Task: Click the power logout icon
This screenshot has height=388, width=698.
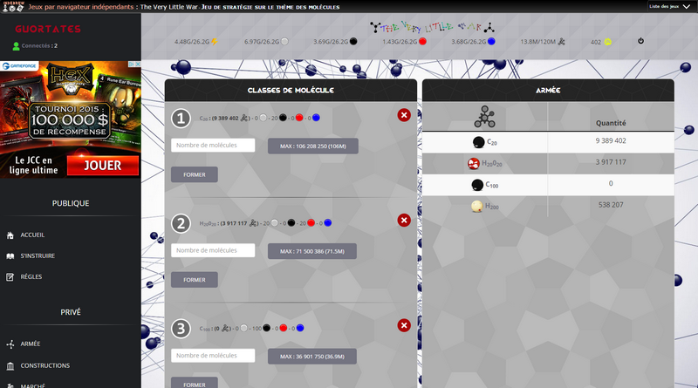Action: coord(640,41)
